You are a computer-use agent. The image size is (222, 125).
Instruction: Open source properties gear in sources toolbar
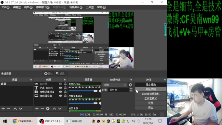click(x=48, y=109)
